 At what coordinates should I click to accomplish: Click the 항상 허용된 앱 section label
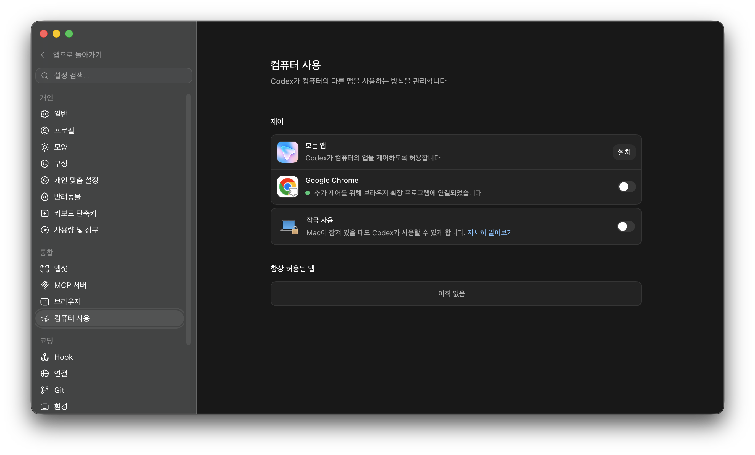pyautogui.click(x=292, y=269)
